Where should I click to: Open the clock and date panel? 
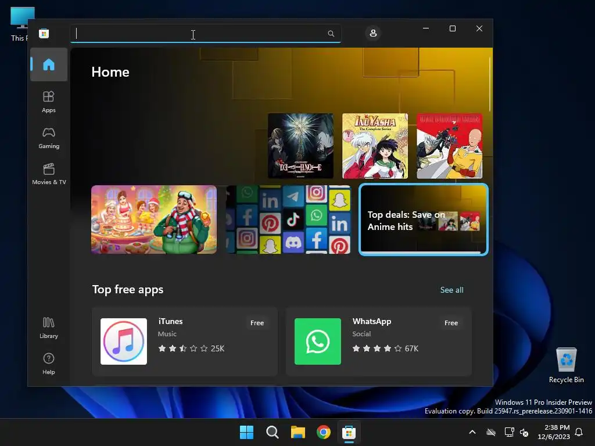tap(554, 432)
